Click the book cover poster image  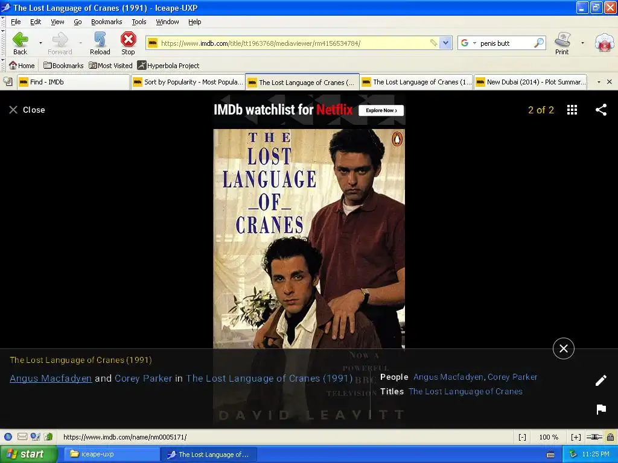tap(309, 239)
